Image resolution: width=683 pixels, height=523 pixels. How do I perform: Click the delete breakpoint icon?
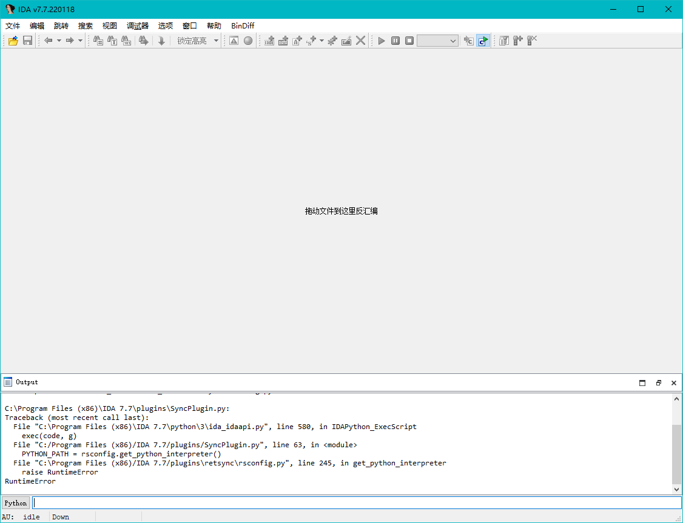tap(532, 41)
